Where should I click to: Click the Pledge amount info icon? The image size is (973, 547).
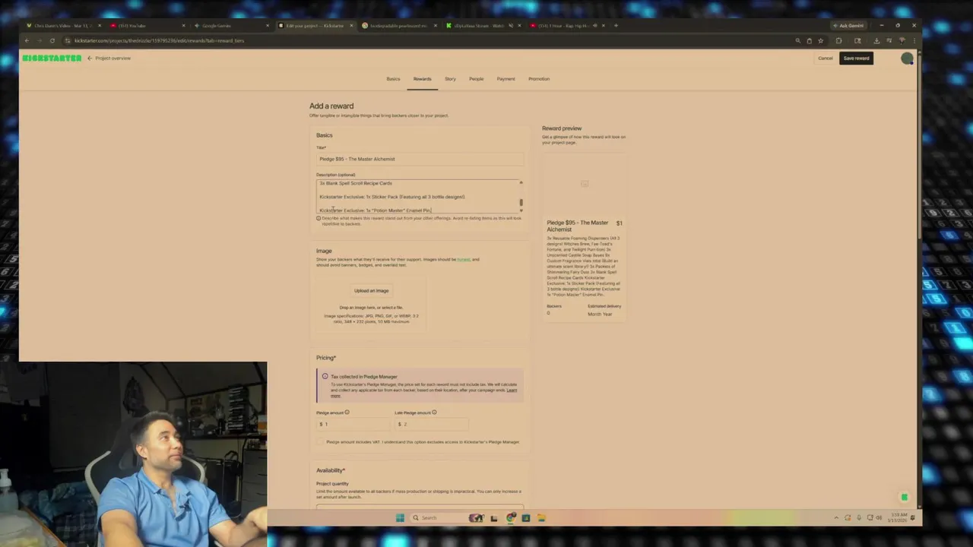(x=347, y=413)
